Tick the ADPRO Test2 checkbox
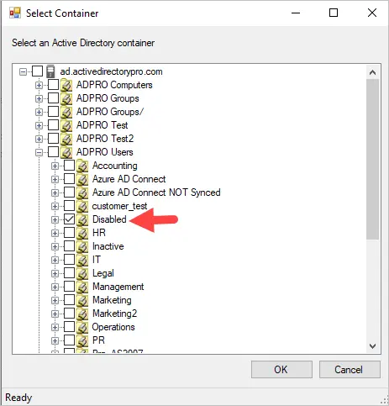Image resolution: width=389 pixels, height=406 pixels. [53, 139]
